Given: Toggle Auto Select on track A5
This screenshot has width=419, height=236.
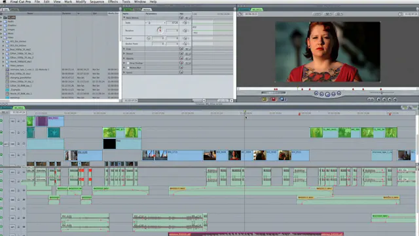Looking at the screenshot, I should (x=24, y=208).
